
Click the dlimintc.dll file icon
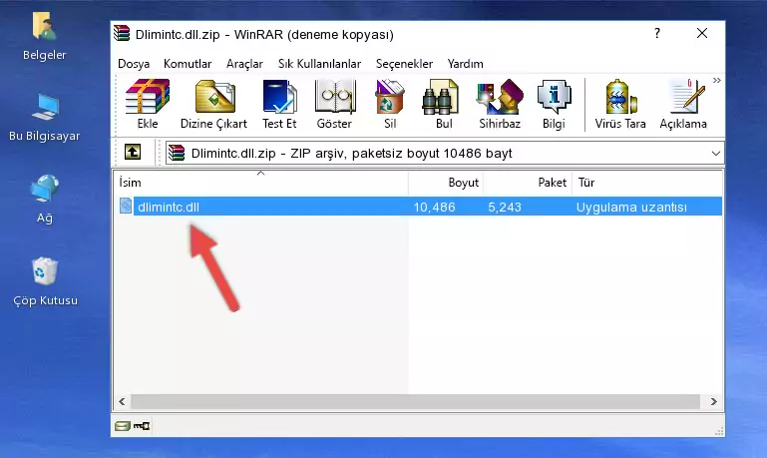coord(126,206)
